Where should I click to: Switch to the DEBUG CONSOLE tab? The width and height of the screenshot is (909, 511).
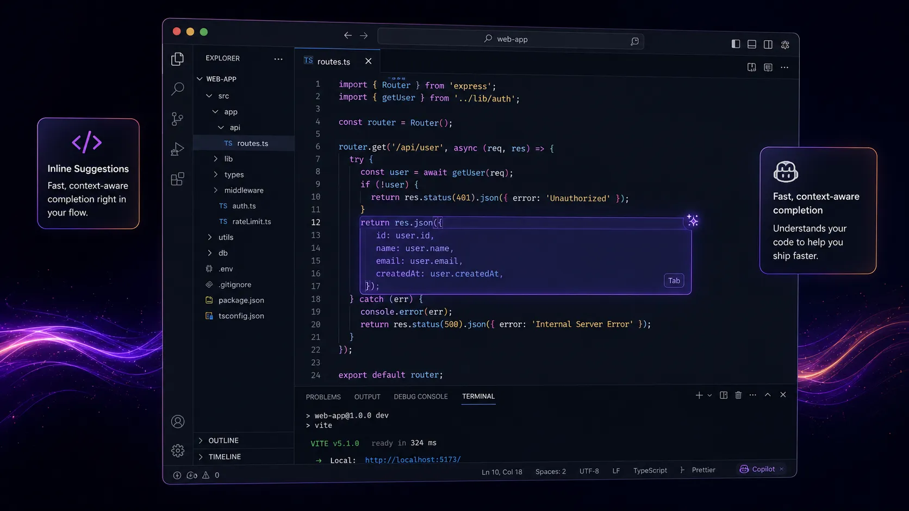tap(421, 396)
